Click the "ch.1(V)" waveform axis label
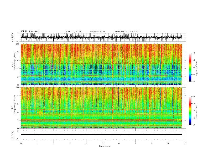Image resolution: width=208 pixels, height=161 pixels. pos(12,37)
